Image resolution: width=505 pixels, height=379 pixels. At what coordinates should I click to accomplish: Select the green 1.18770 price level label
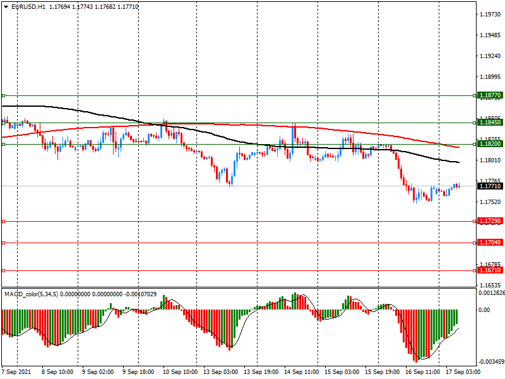pyautogui.click(x=490, y=95)
